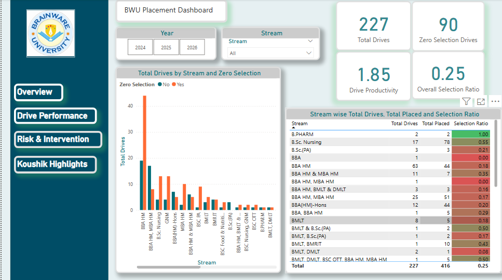Toggle the 'No' zero selection legend
Screen dimensions: 502x280
164,85
